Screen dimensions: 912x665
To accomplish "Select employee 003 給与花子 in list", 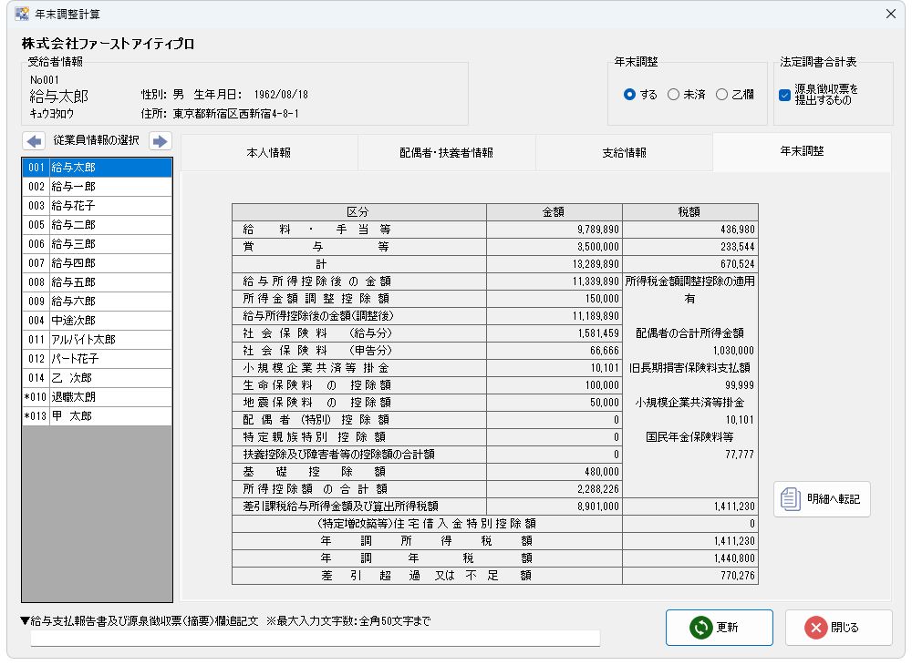I will click(x=97, y=206).
